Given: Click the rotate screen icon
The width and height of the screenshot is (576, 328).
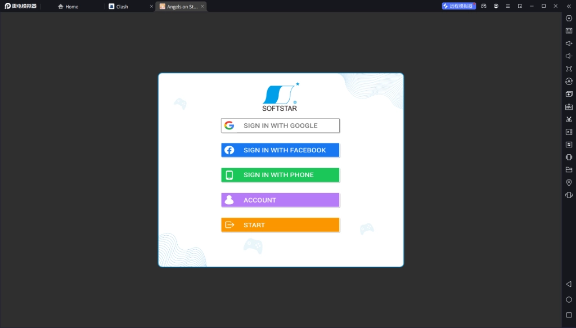Looking at the screenshot, I should (x=569, y=157).
